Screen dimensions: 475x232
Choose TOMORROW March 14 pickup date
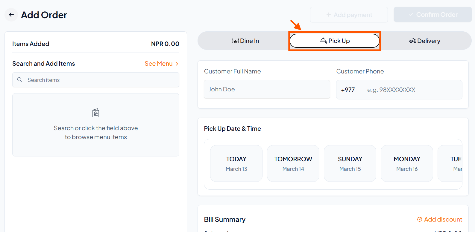tap(293, 163)
